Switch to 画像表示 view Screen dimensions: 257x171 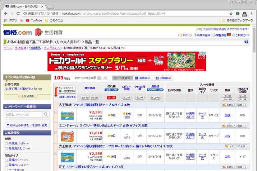[x=143, y=78]
